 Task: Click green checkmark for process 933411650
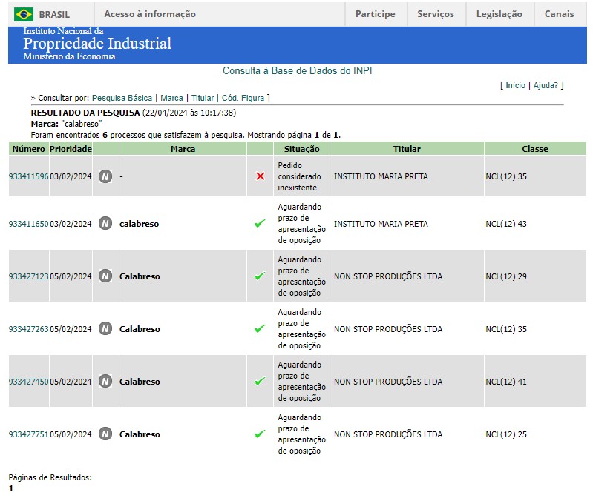coord(260,224)
